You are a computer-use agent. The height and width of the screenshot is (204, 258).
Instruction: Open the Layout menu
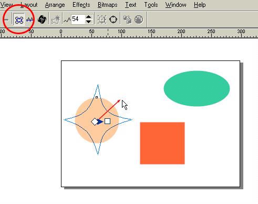[x=29, y=5]
